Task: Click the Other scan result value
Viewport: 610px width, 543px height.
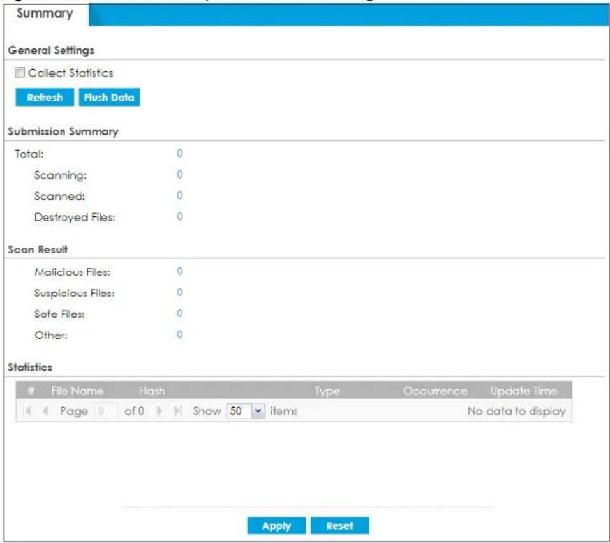Action: pos(179,334)
